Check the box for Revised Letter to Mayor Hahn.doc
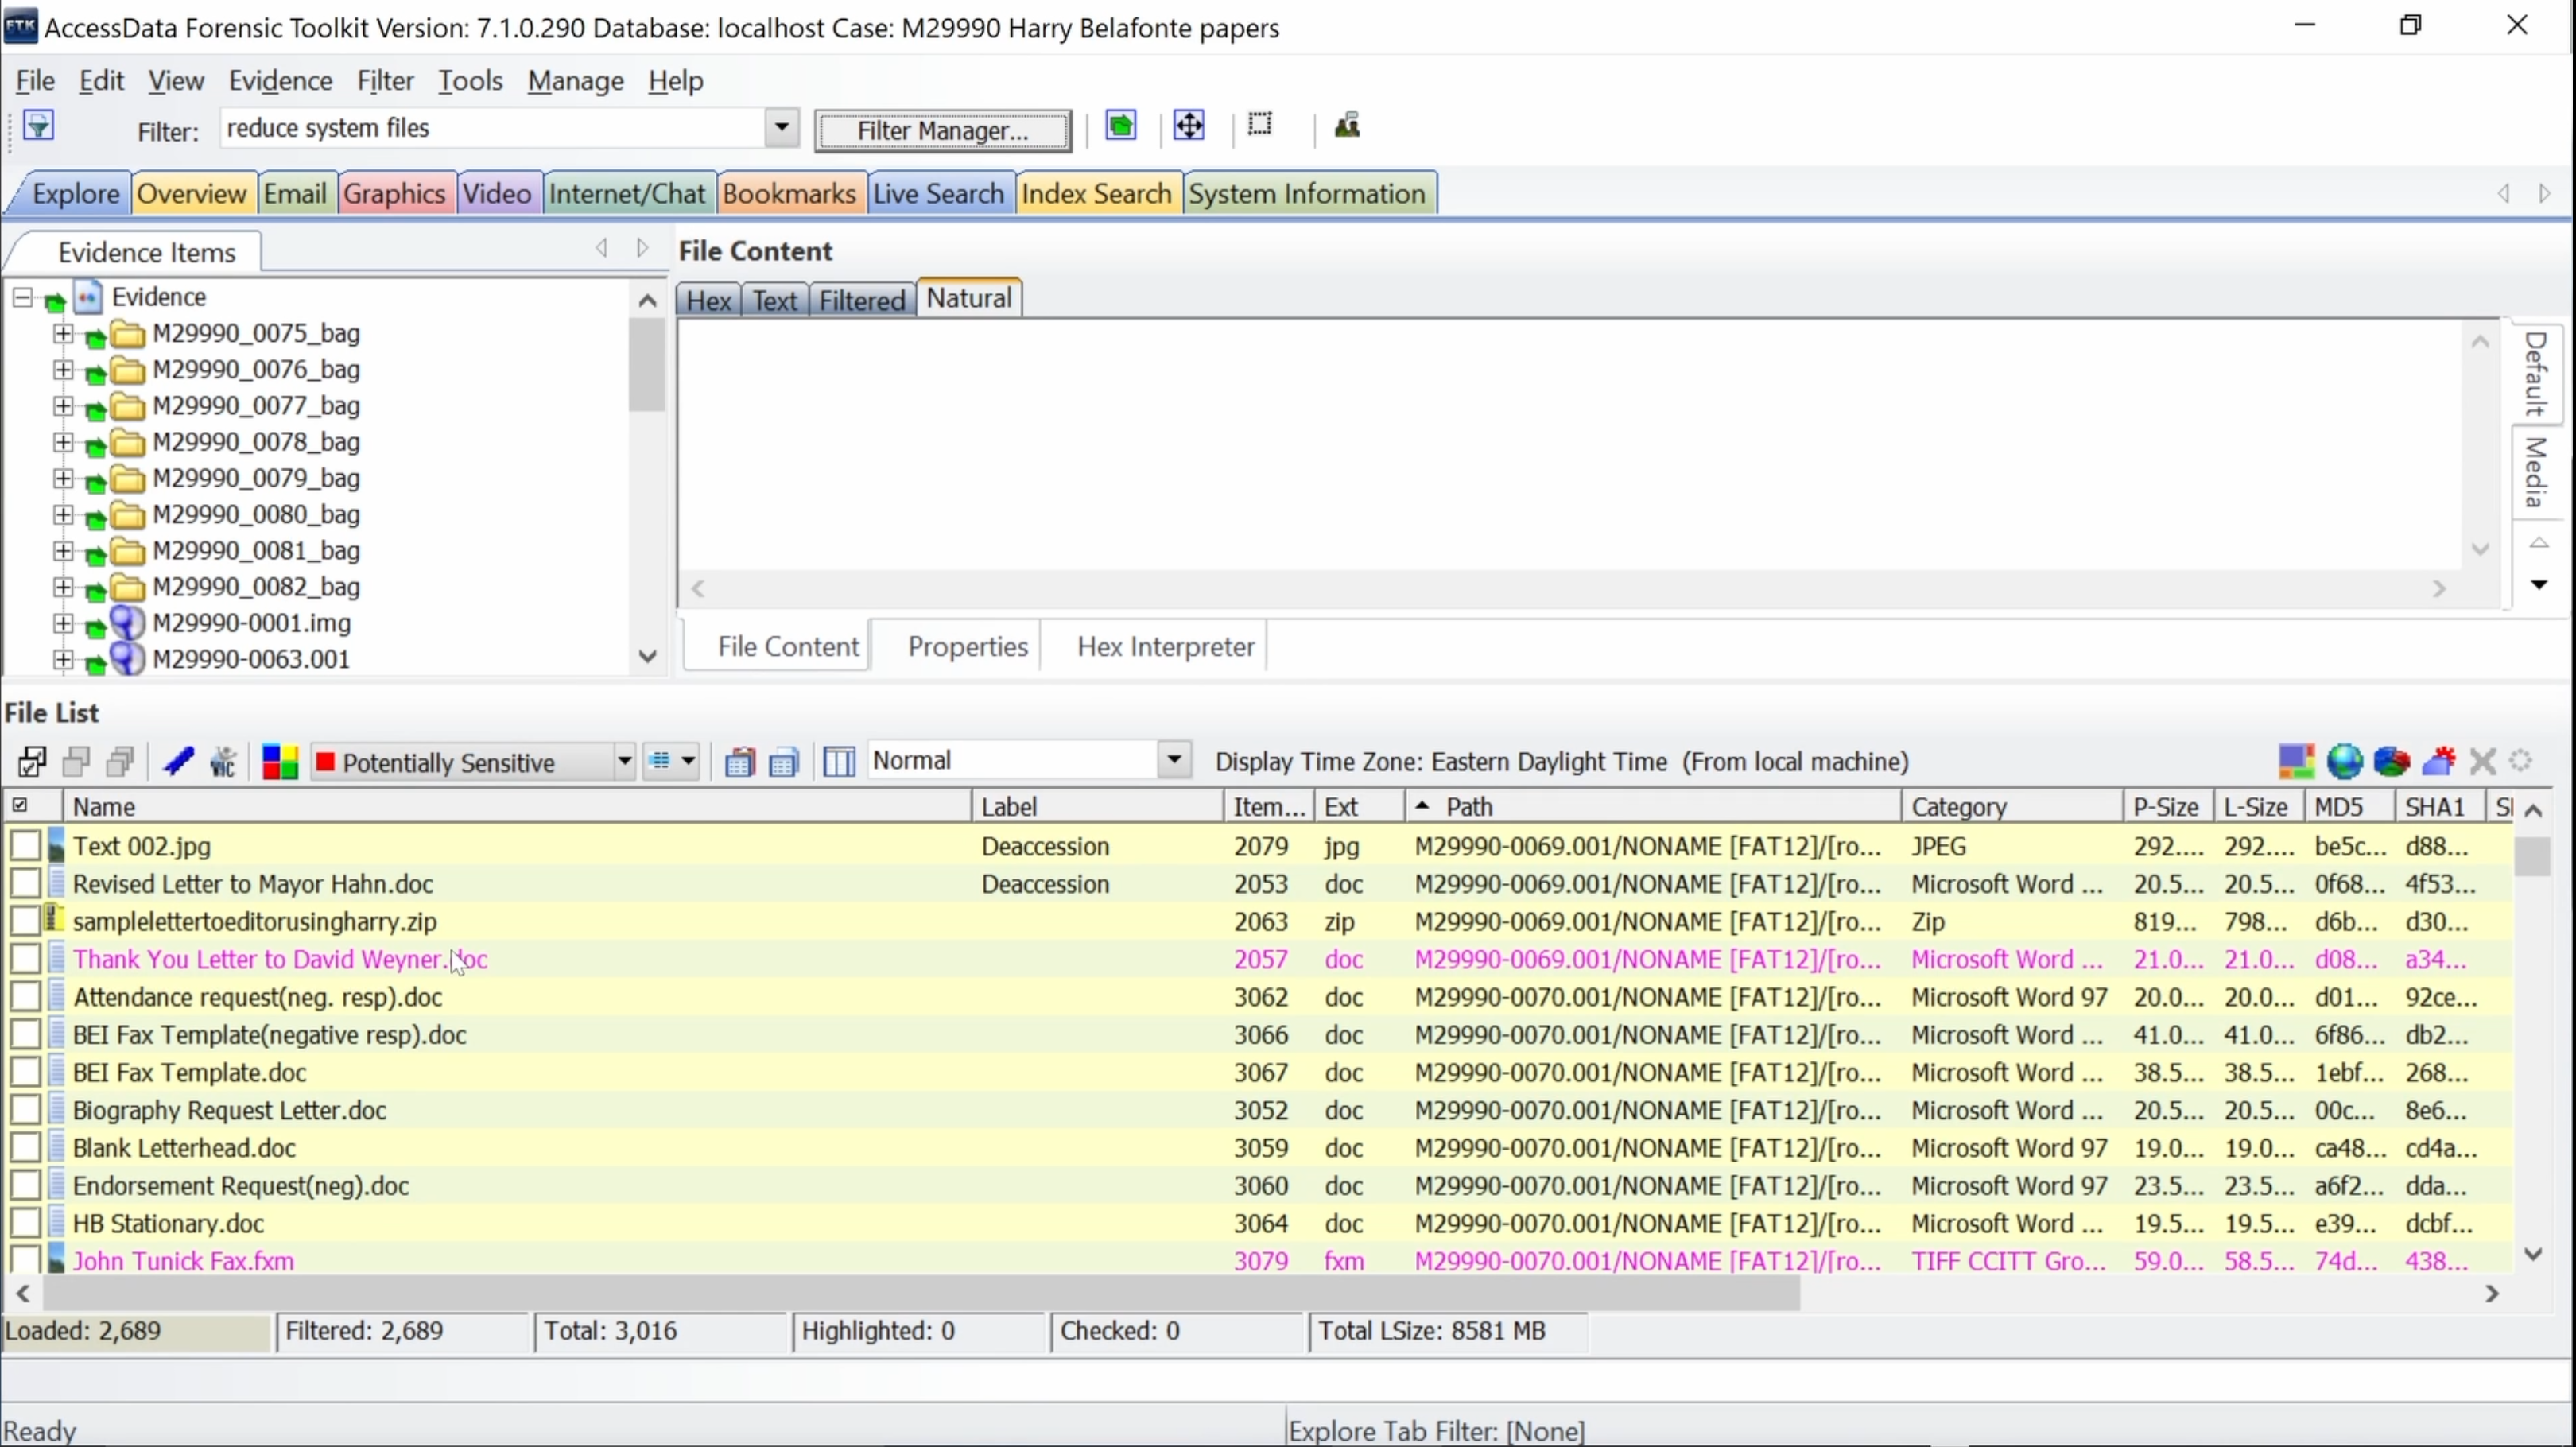 (x=25, y=883)
